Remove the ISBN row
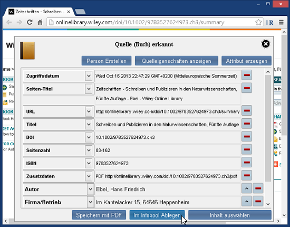The width and height of the screenshot is (290, 227). click(x=247, y=163)
